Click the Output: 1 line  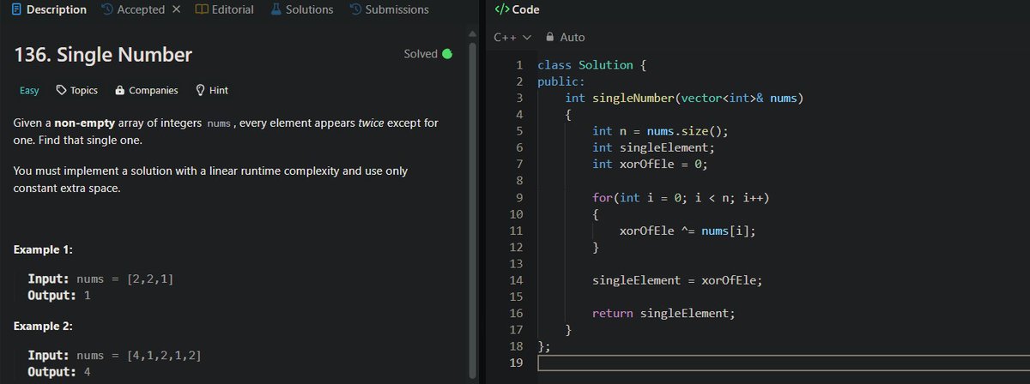(59, 296)
